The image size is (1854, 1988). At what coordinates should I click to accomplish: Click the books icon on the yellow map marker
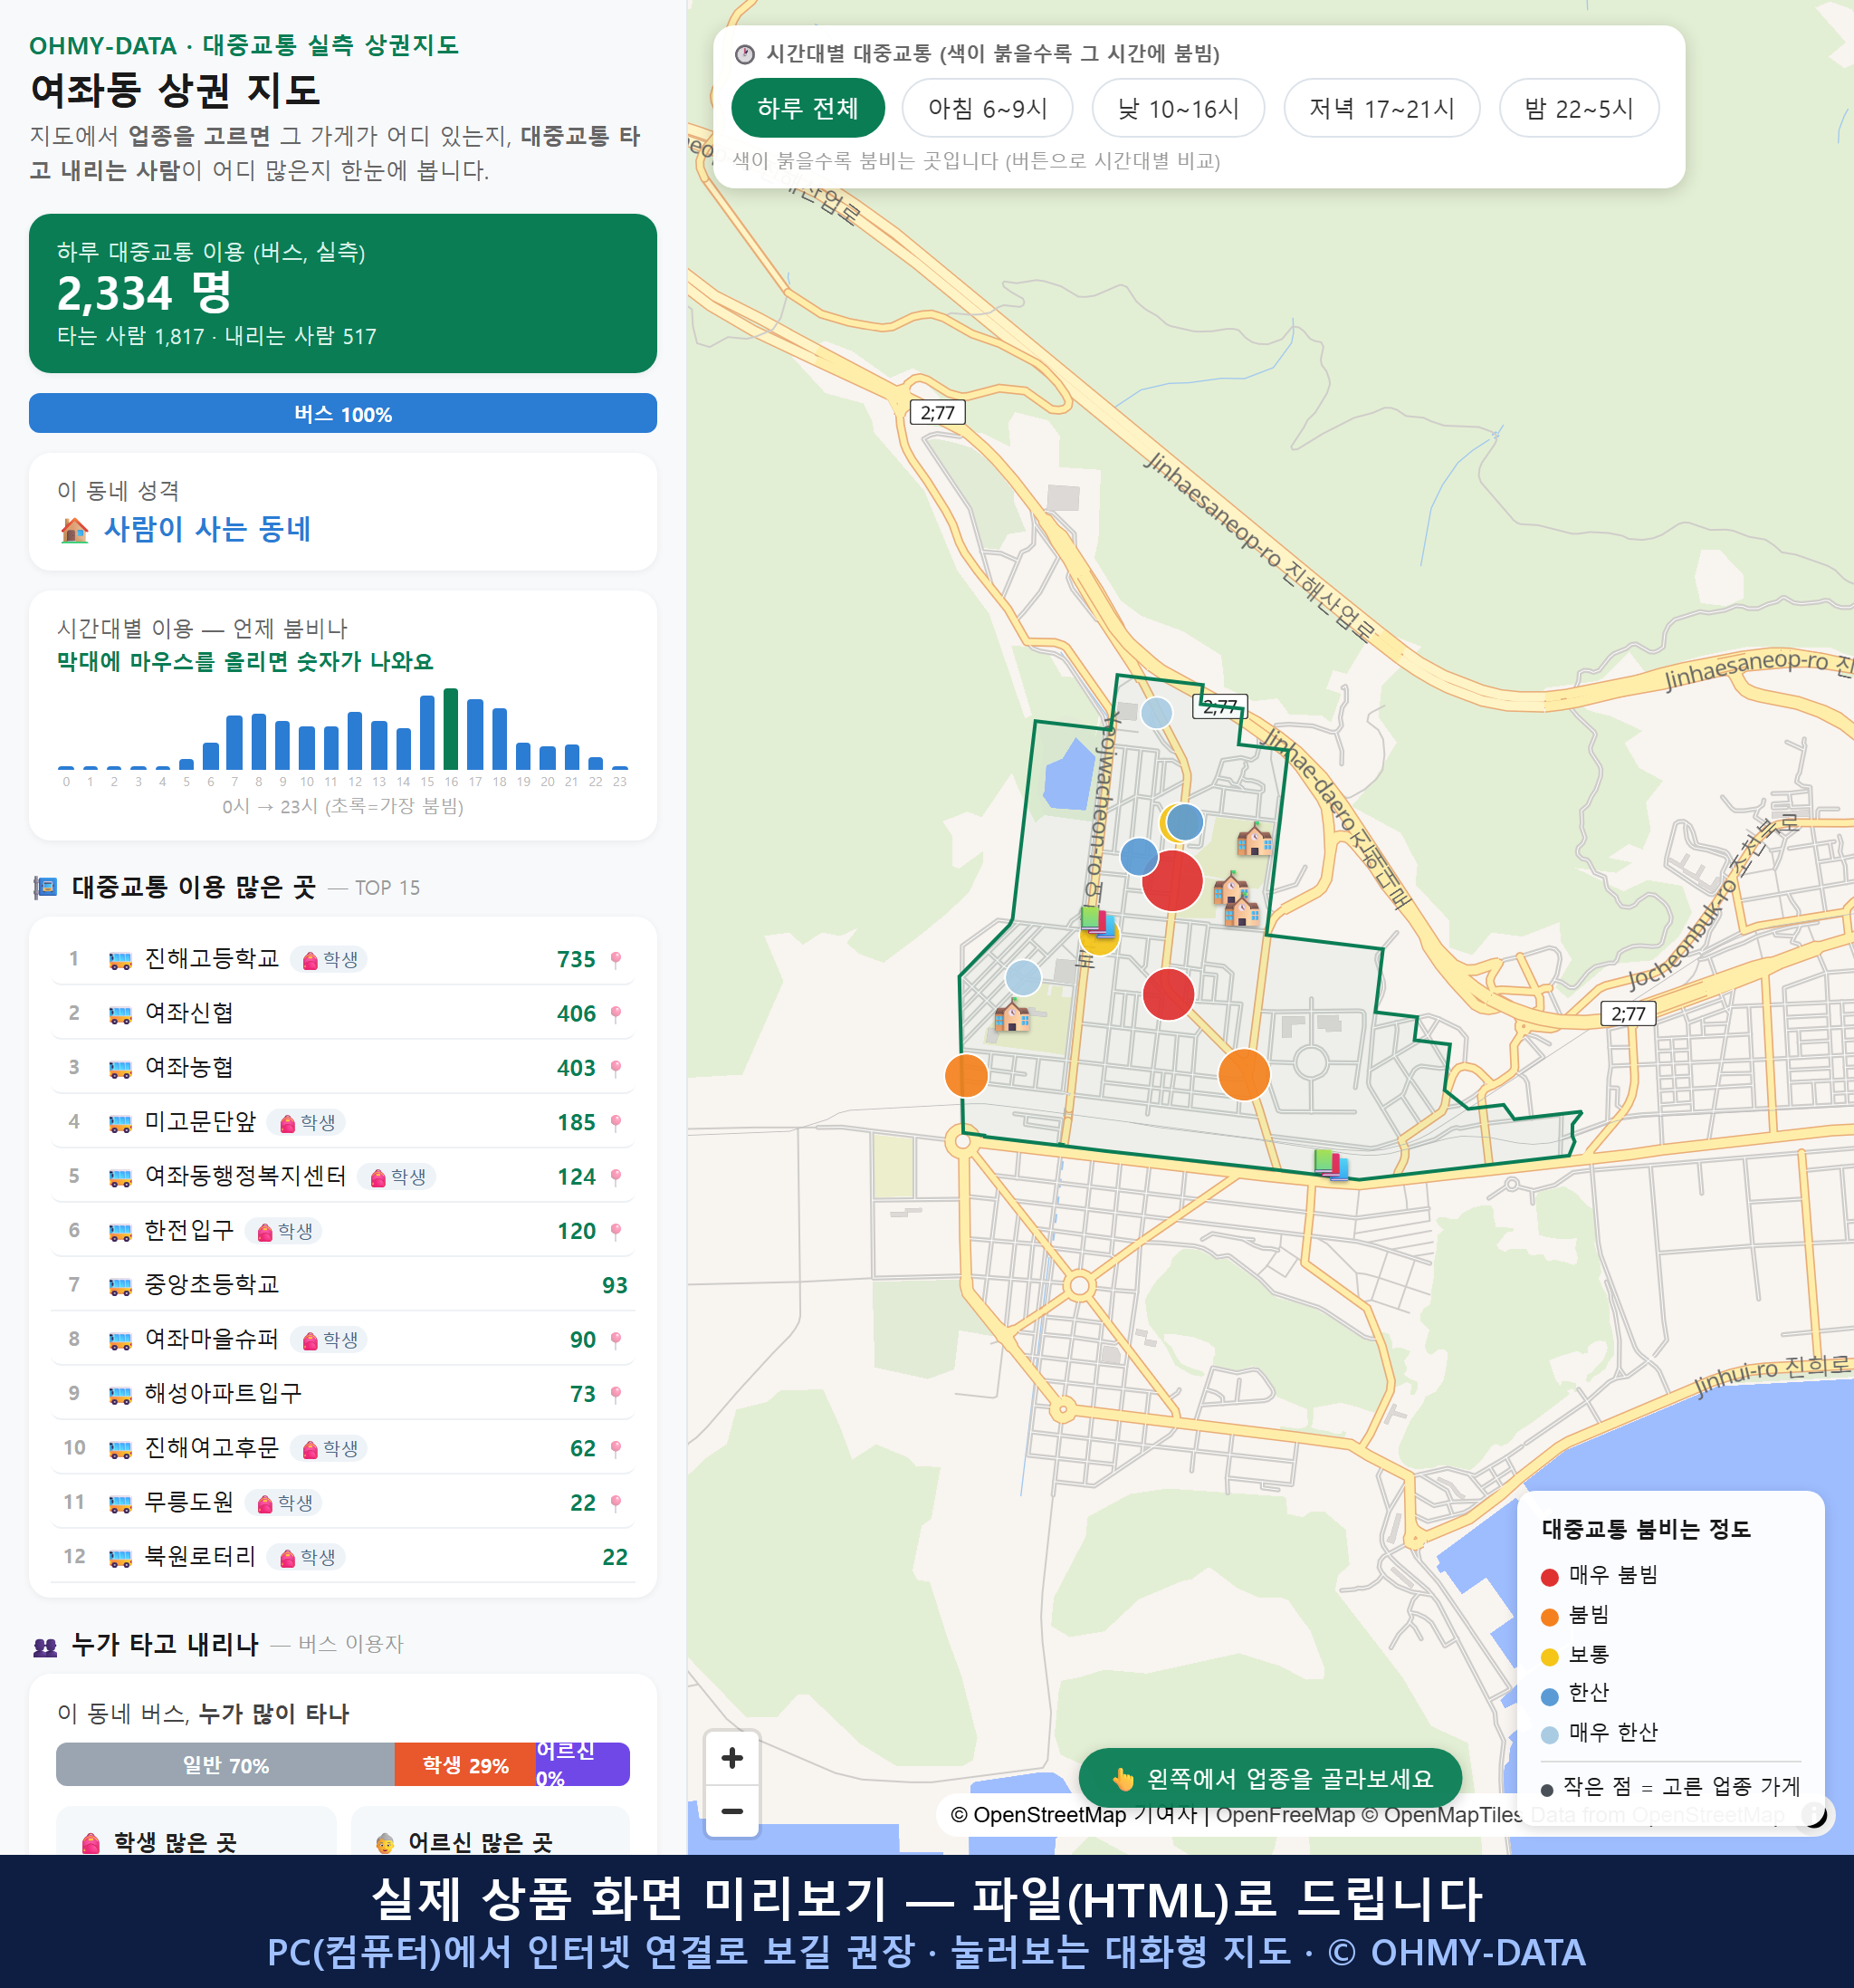(x=1097, y=920)
